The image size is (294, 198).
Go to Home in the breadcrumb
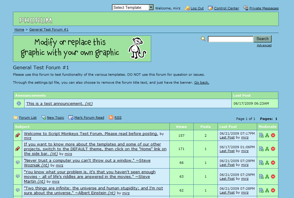[19, 29]
